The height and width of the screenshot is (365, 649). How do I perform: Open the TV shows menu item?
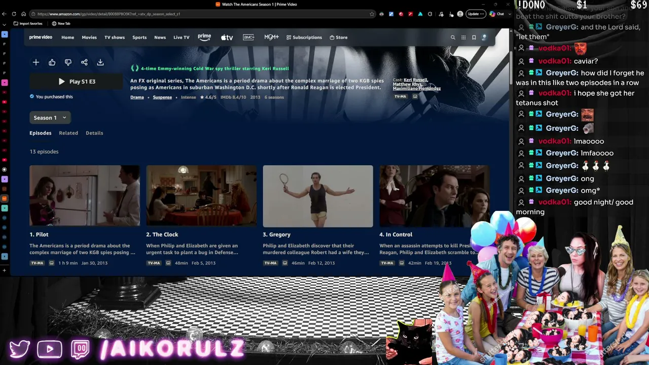[115, 38]
